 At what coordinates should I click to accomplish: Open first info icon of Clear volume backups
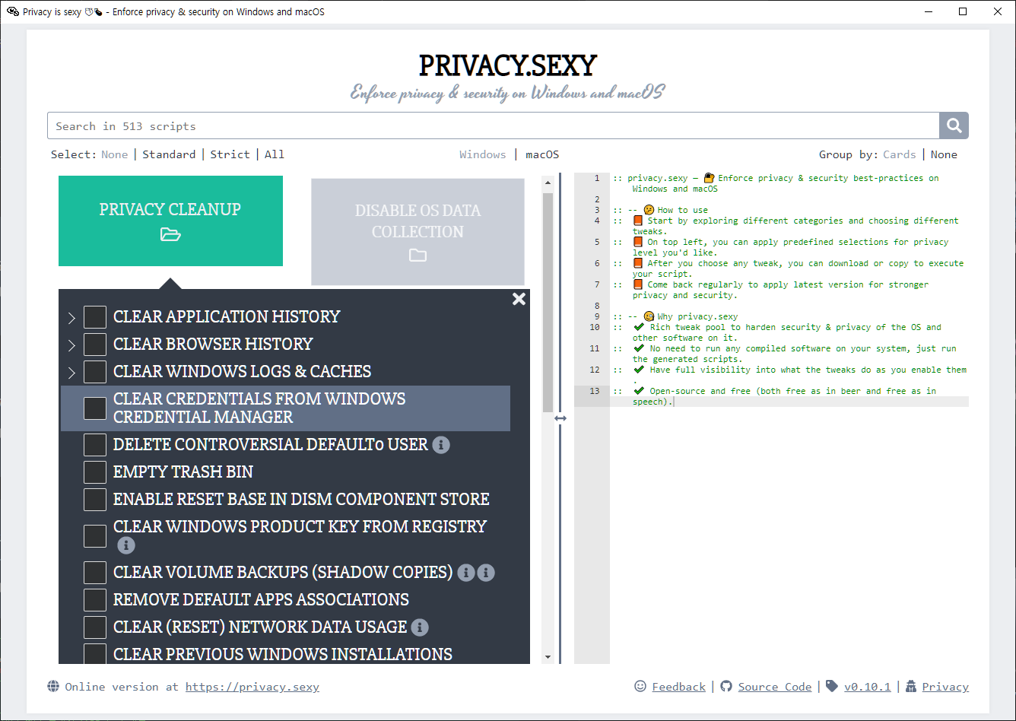tap(466, 573)
